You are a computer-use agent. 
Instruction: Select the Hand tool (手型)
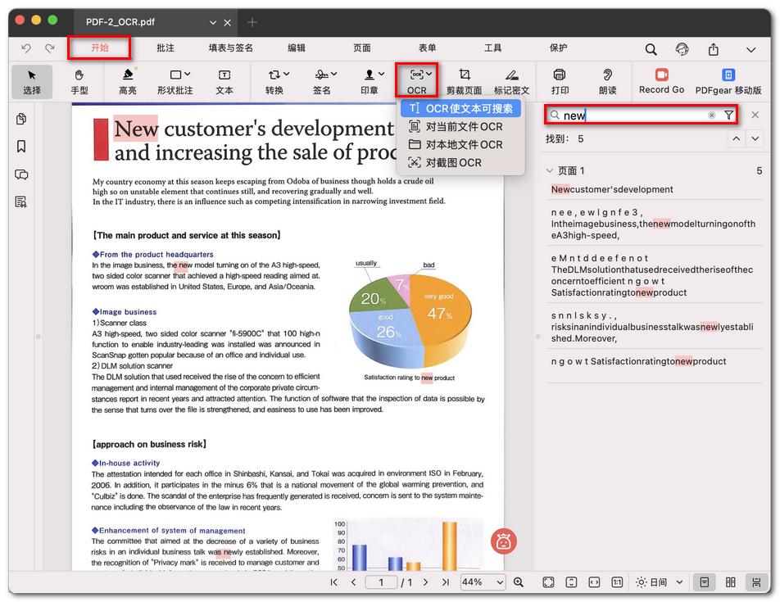79,81
